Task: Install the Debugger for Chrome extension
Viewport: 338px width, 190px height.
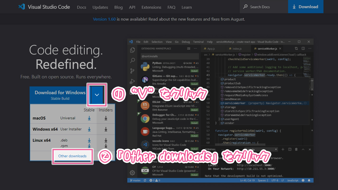Action: [x=195, y=123]
